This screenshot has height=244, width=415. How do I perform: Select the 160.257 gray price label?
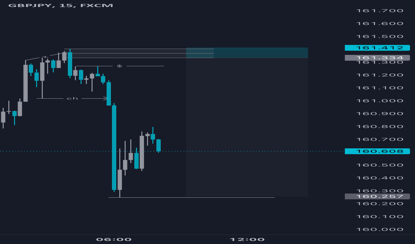click(x=377, y=196)
